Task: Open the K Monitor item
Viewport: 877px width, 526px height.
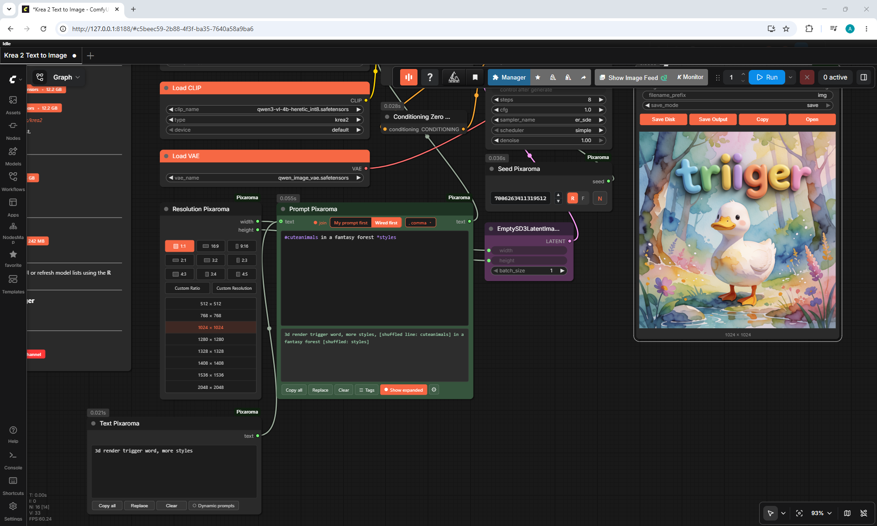Action: pyautogui.click(x=690, y=77)
